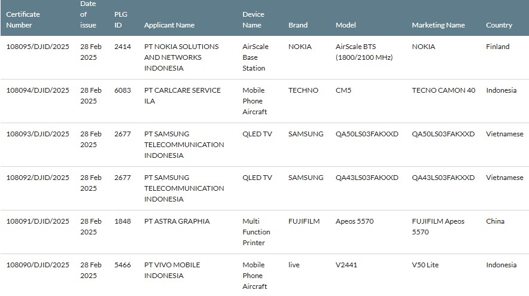Viewport: 529px width, 296px height.
Task: Select certificate 108095/DJID/2025
Action: coord(38,47)
